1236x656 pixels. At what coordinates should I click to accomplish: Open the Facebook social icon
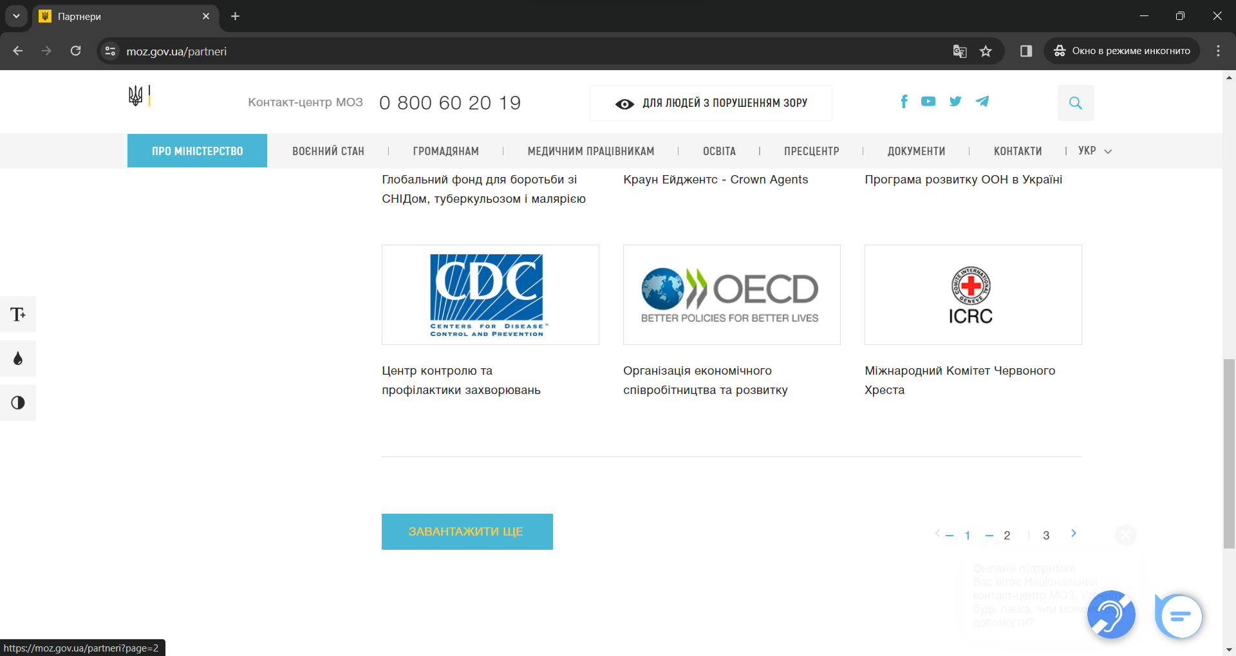point(904,102)
